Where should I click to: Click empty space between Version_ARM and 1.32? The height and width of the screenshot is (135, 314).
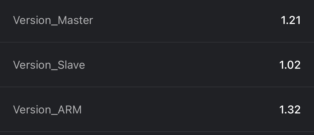pyautogui.click(x=181, y=110)
